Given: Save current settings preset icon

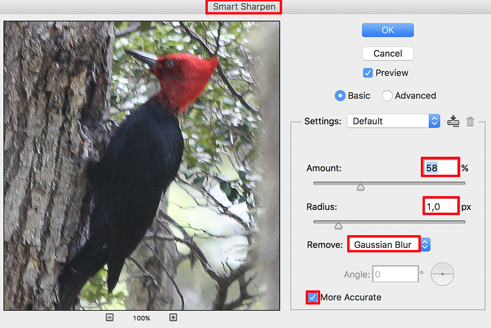Looking at the screenshot, I should click(453, 121).
